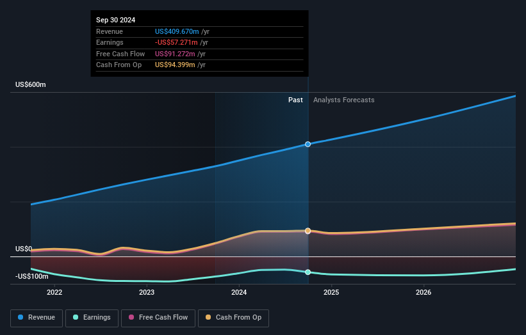526x335 pixels.
Task: Click the US$94.399m cash from op value
Action: pos(175,65)
